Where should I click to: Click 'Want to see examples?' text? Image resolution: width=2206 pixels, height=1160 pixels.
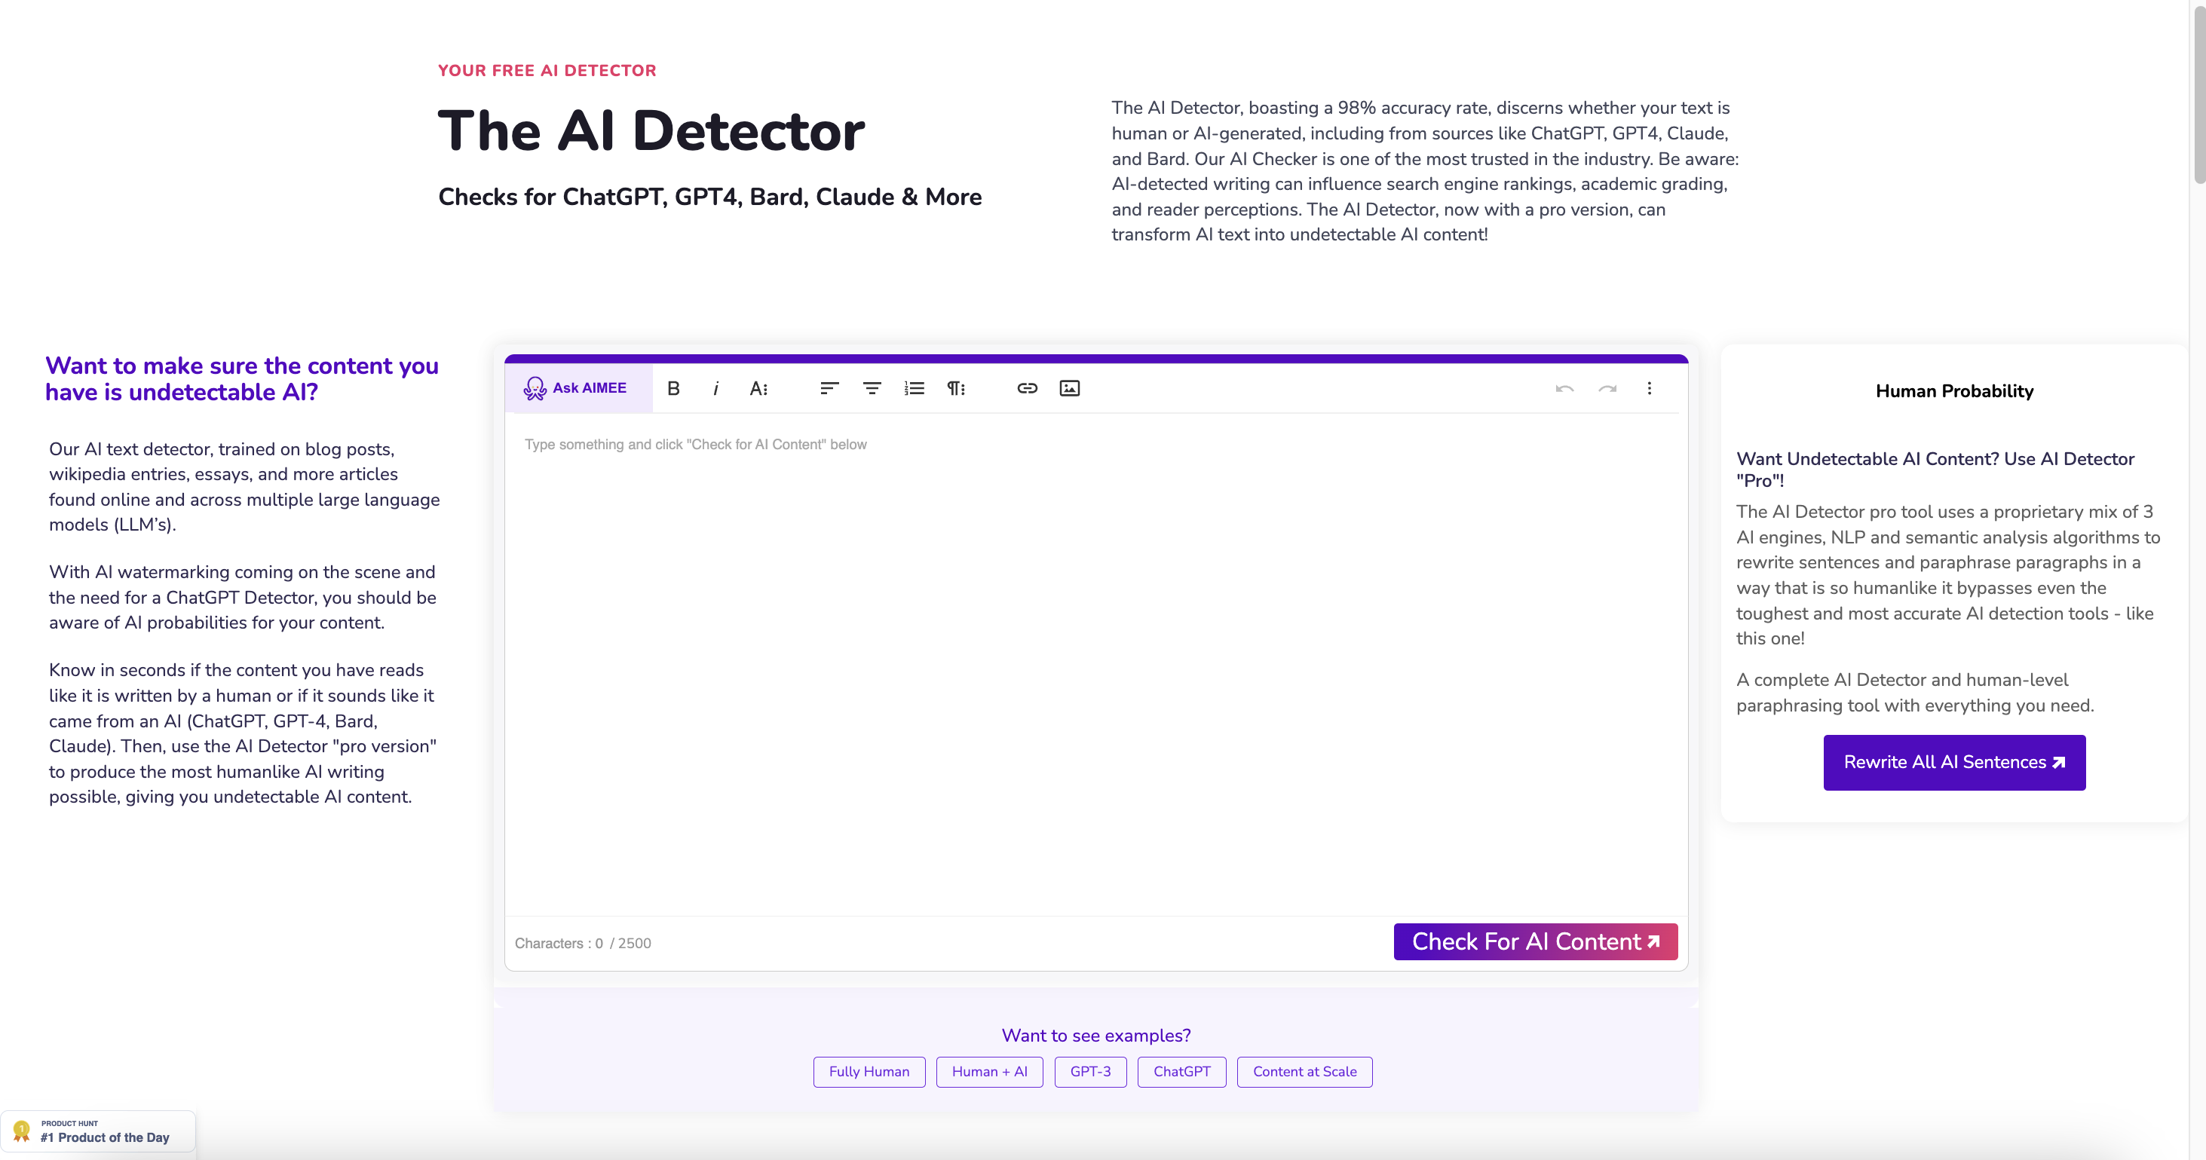(x=1096, y=1036)
